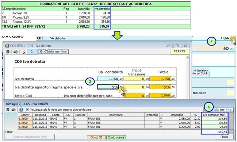This screenshot has width=237, height=142.
Task: Click yellow field next to trasmette
Action: (230, 92)
